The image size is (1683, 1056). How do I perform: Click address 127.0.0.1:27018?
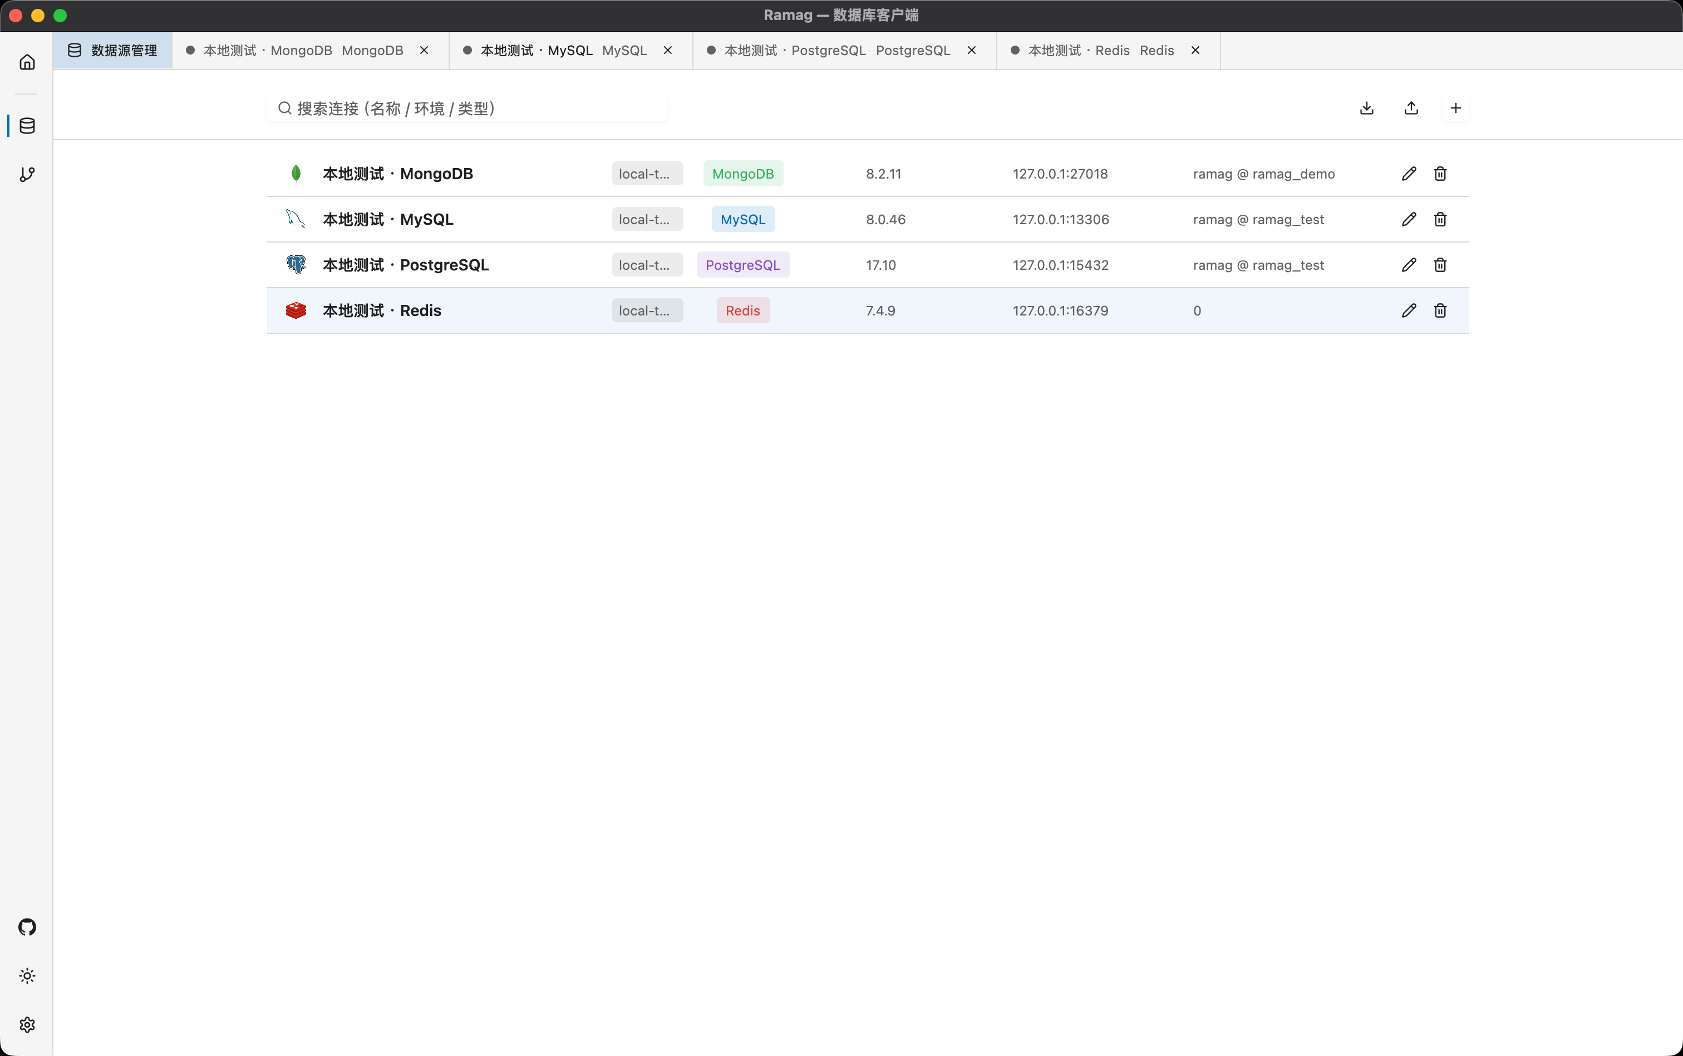pyautogui.click(x=1060, y=174)
